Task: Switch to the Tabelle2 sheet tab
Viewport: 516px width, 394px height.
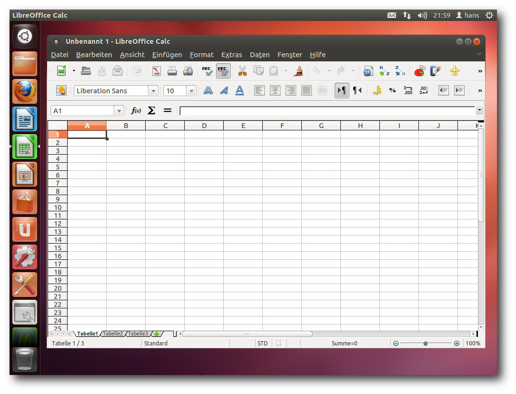Action: tap(113, 334)
